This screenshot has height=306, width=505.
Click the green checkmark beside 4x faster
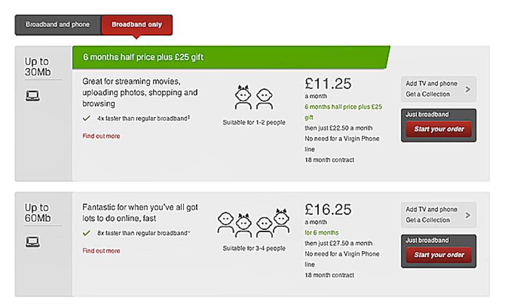coord(86,118)
